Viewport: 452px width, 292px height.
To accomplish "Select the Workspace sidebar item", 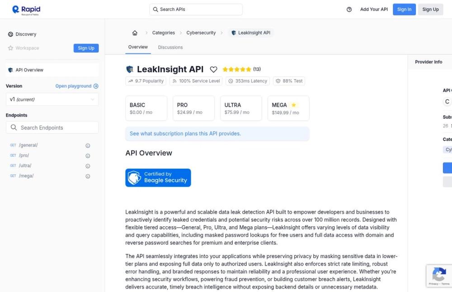I will point(24,48).
